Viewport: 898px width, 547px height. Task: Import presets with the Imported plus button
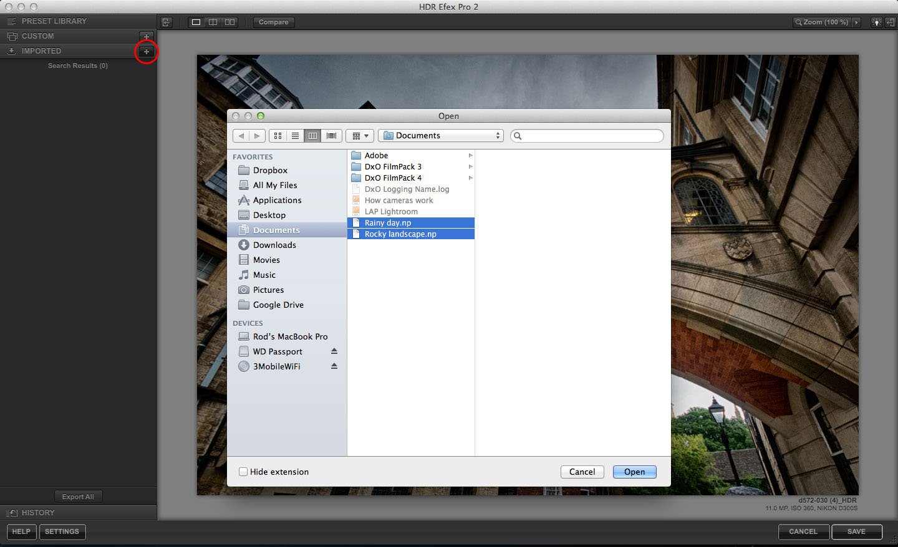[147, 52]
